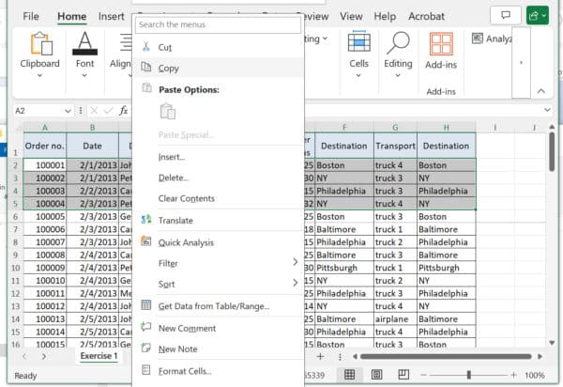563x387 pixels.
Task: Add a new sheet with plus icon
Action: pos(320,356)
